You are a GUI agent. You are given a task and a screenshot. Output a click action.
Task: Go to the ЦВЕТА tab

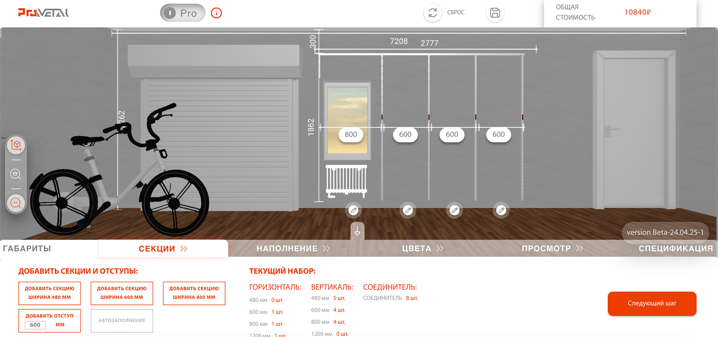coord(423,249)
